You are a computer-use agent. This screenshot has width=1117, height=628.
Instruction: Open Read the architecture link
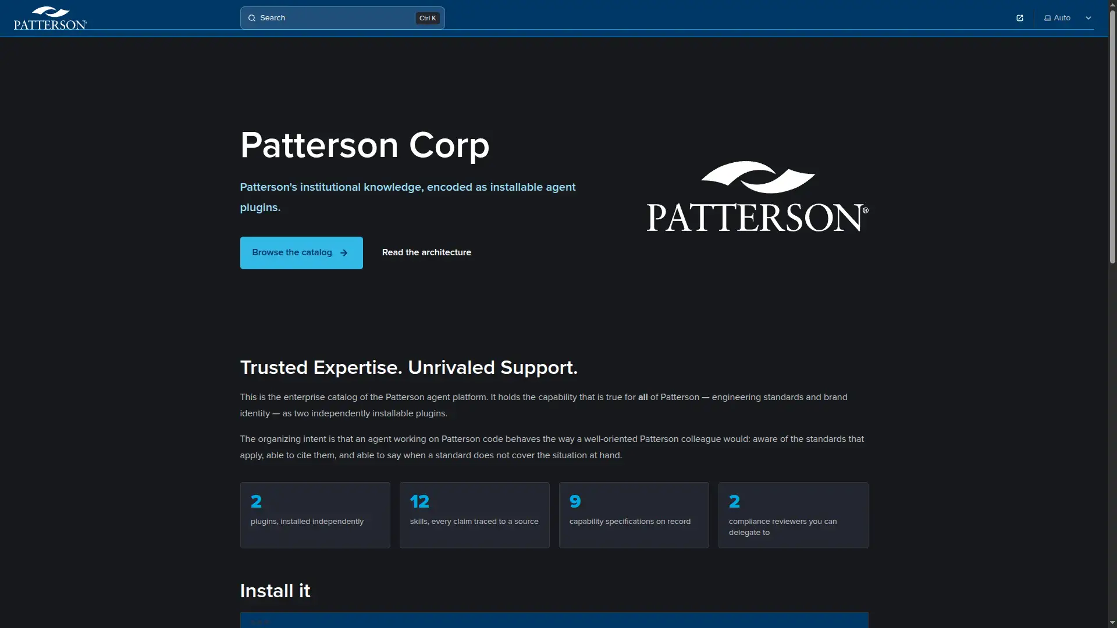click(x=426, y=252)
